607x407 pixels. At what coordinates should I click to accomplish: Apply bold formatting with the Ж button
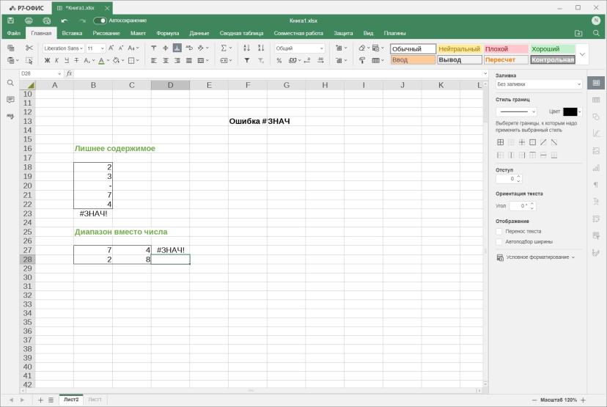pyautogui.click(x=47, y=60)
